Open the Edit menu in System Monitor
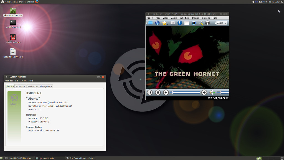 [17, 81]
